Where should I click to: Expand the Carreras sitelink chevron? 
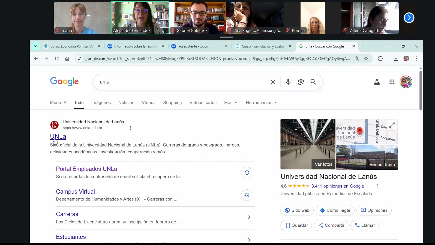(x=249, y=217)
